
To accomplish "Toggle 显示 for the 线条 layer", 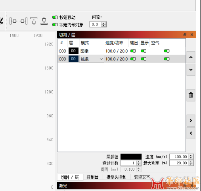I will [144, 59].
